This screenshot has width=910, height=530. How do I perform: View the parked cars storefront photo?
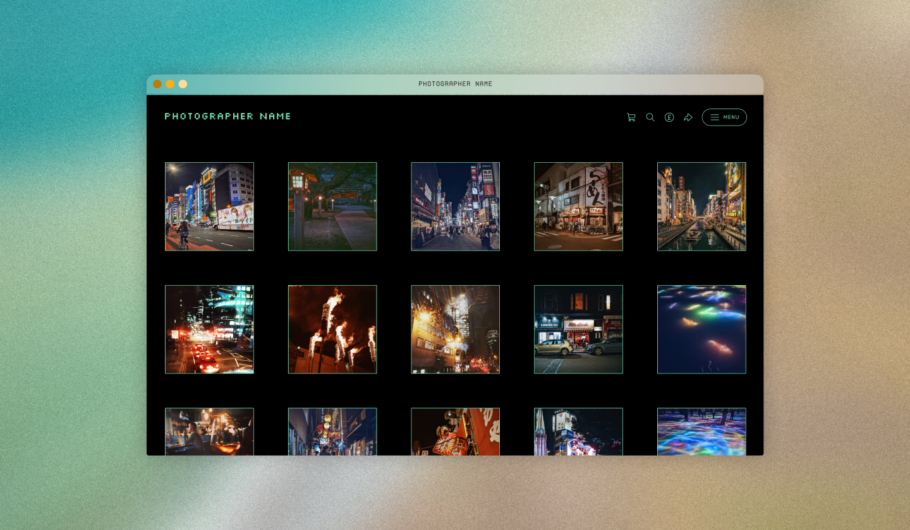point(578,329)
